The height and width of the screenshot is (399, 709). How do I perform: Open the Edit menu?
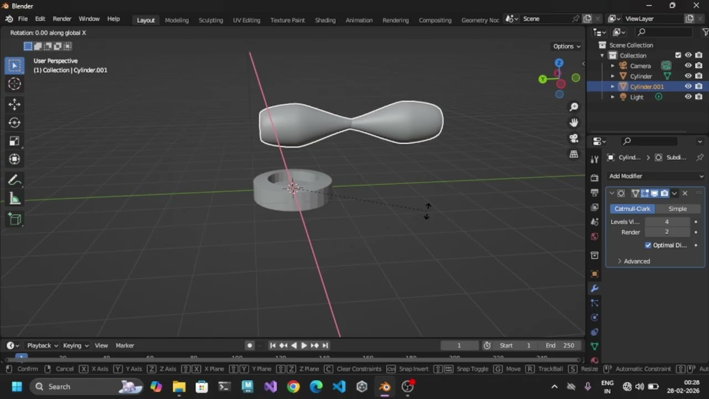pyautogui.click(x=40, y=19)
